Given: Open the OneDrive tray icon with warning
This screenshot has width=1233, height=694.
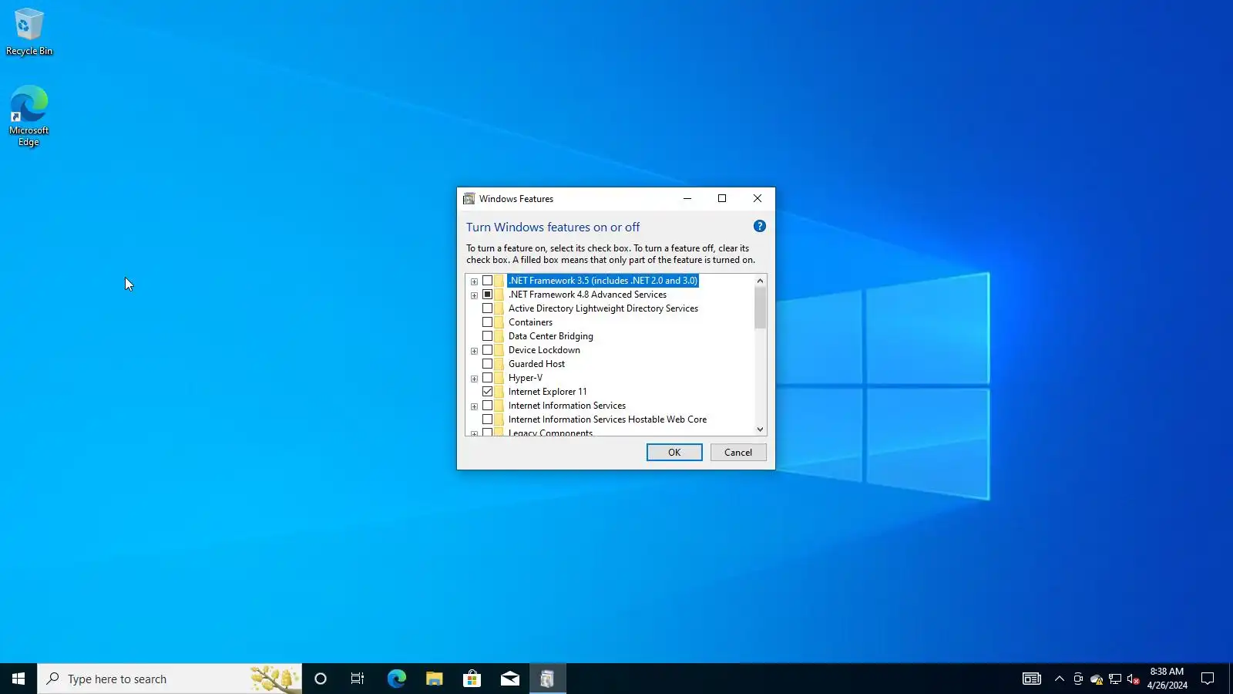Looking at the screenshot, I should click(1097, 679).
